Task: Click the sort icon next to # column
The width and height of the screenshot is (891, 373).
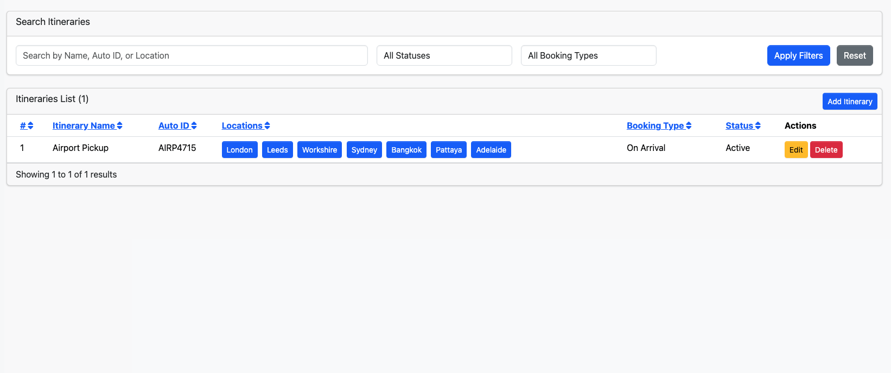Action: click(x=30, y=125)
